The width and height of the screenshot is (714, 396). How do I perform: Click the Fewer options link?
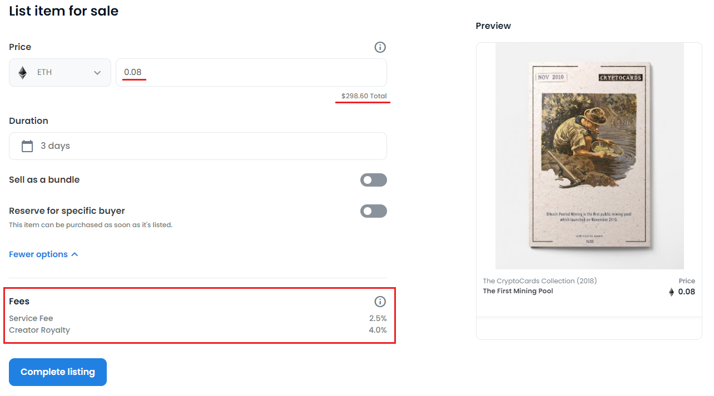coord(38,254)
